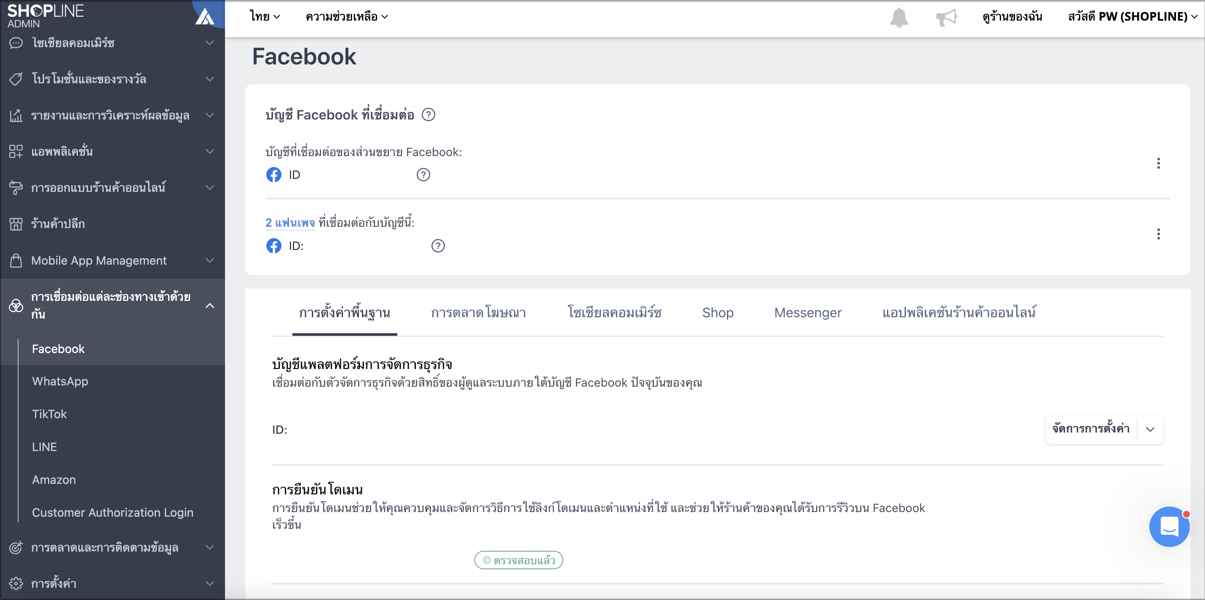Click the help icon next to extension account ID
Viewport: 1205px width, 600px height.
coord(423,175)
